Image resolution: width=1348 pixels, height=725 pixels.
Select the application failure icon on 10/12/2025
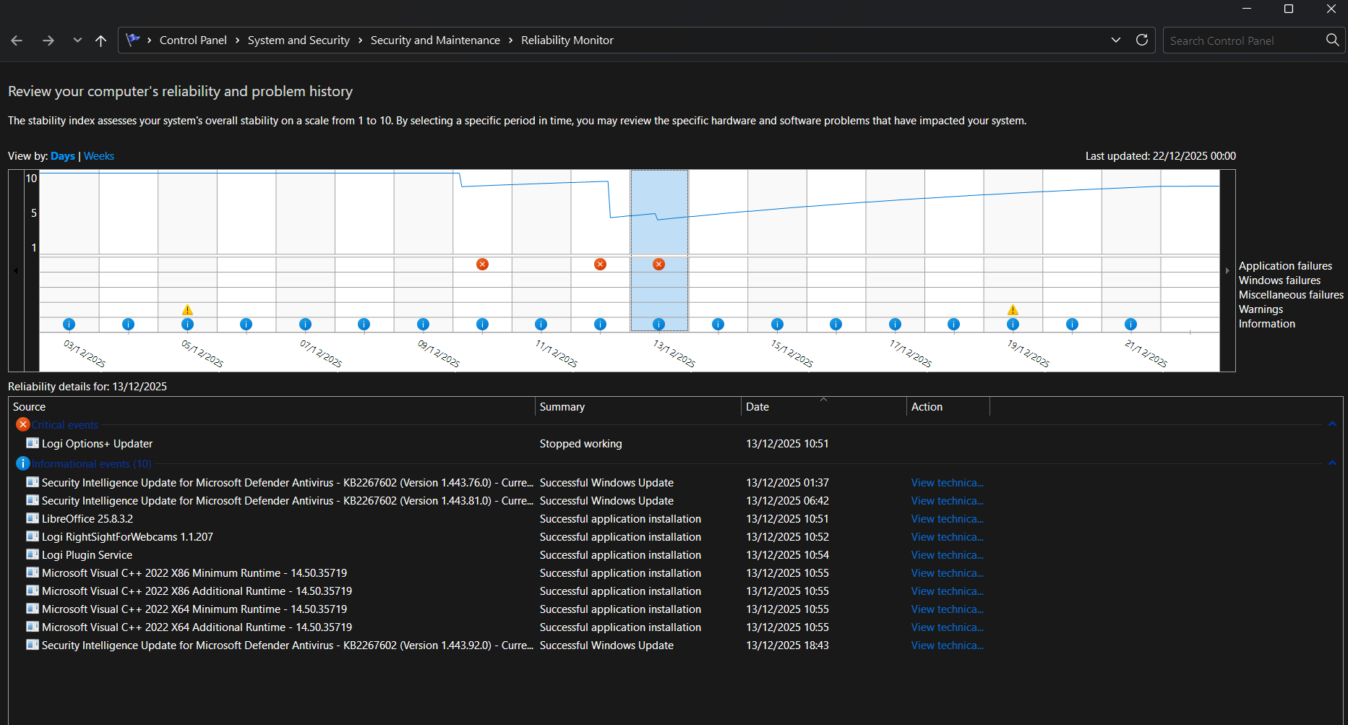(x=482, y=265)
